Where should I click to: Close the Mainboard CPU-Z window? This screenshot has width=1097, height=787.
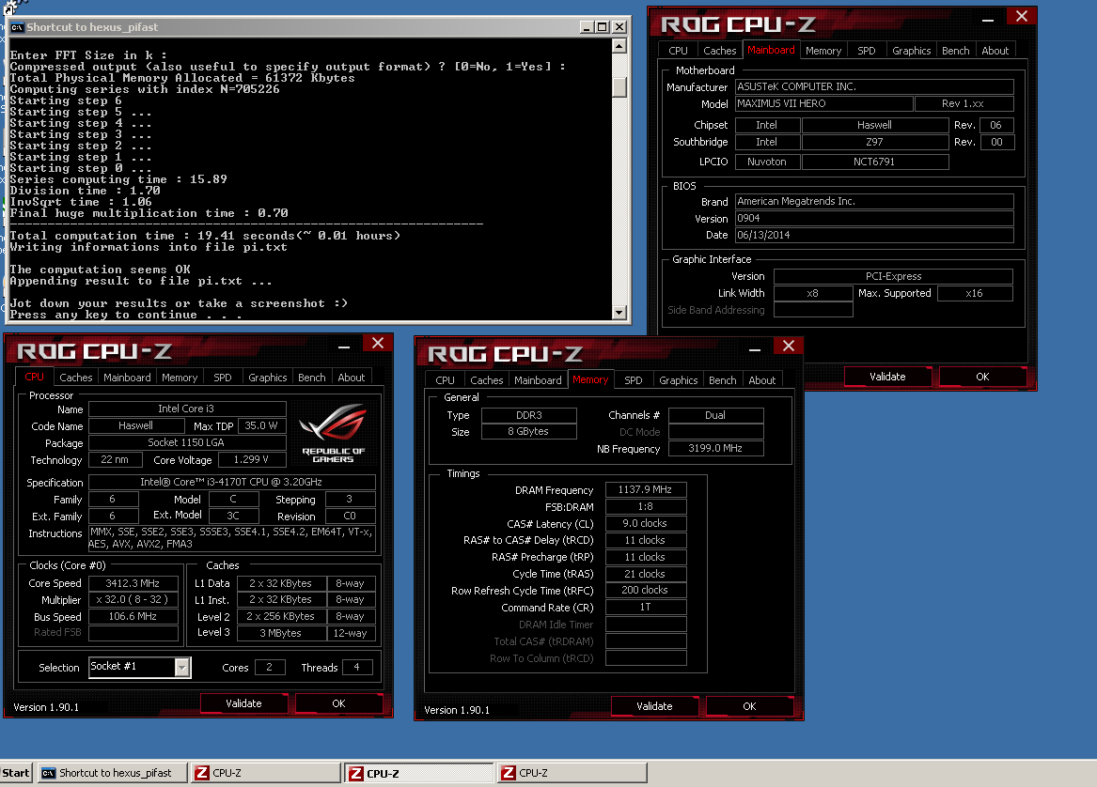(x=1022, y=16)
